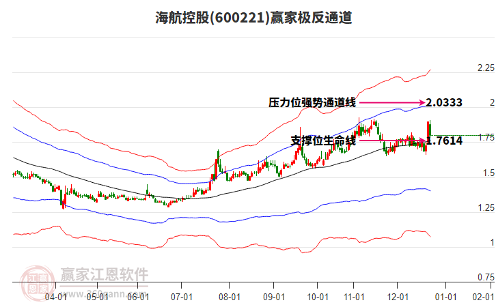Click the y-axis label 1.25
The height and width of the screenshot is (307, 496).
coord(486,207)
